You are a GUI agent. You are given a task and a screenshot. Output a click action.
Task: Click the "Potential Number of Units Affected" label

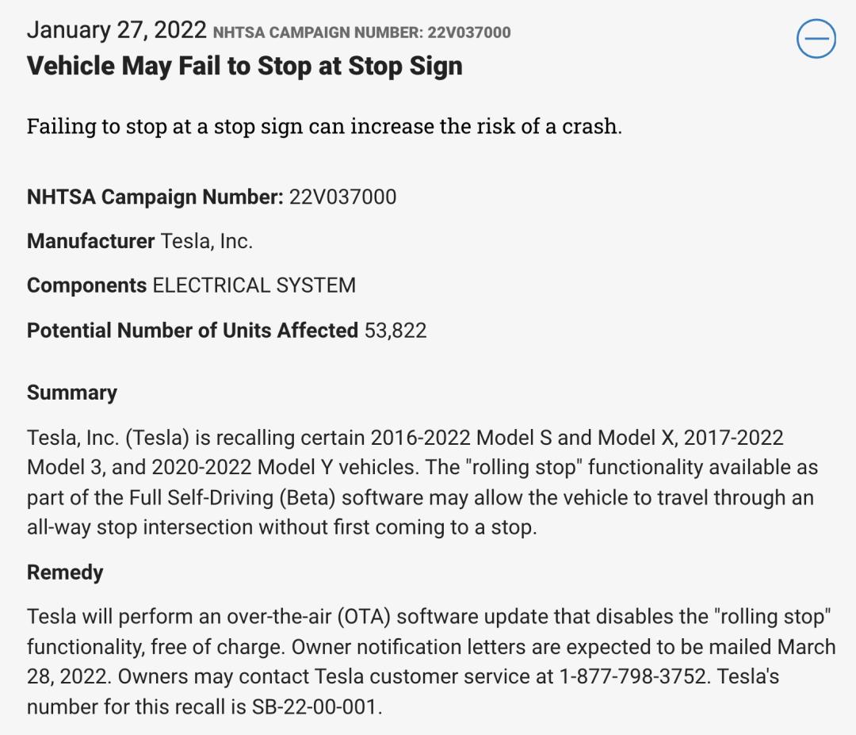193,330
